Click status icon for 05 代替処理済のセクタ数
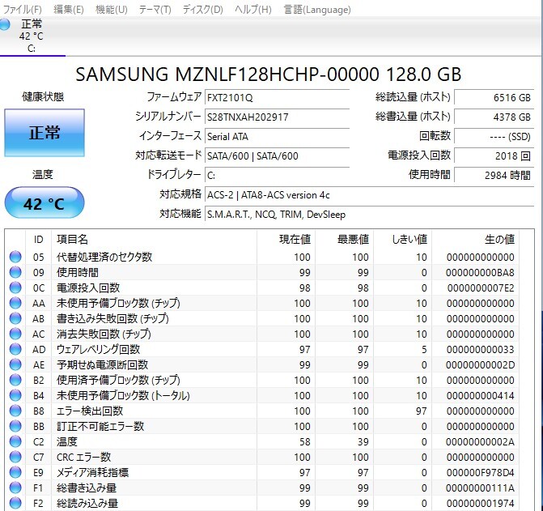 pos(15,258)
